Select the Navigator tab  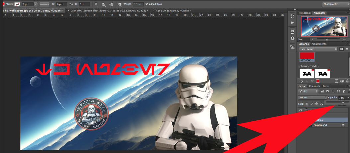click(x=319, y=13)
